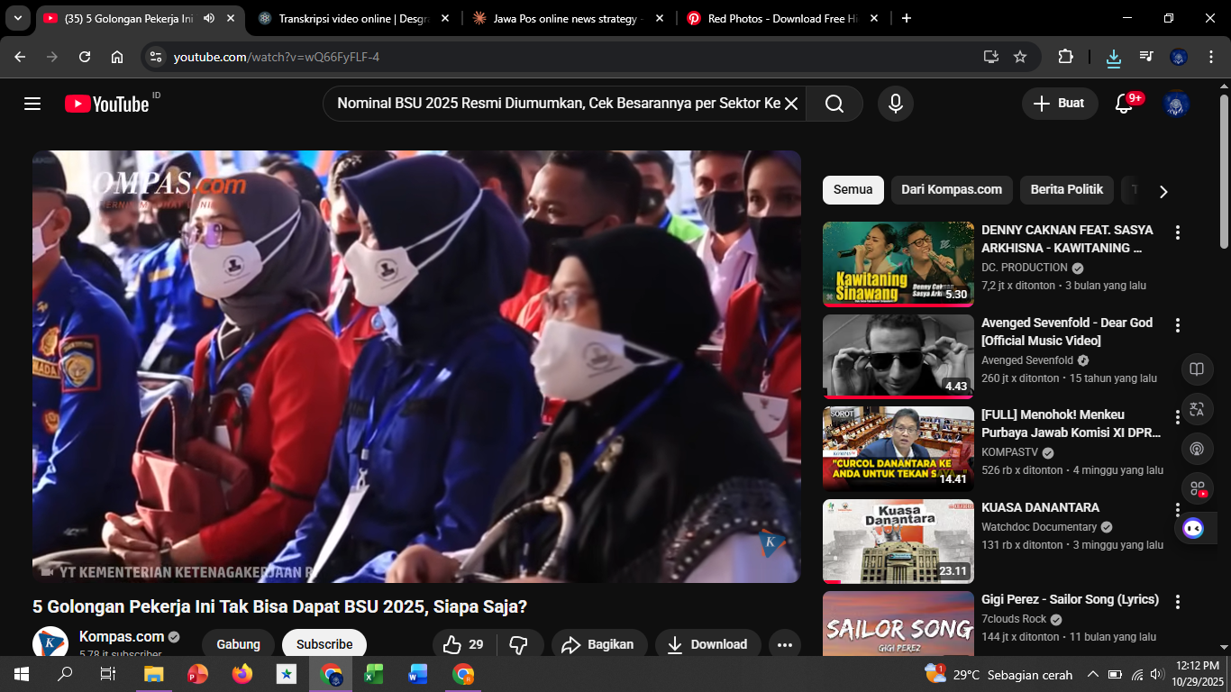Clear the YouTube search box text
Image resolution: width=1231 pixels, height=692 pixels.
791,104
